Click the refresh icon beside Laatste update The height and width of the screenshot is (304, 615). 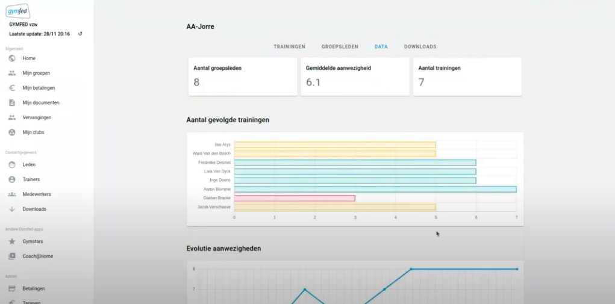[80, 34]
